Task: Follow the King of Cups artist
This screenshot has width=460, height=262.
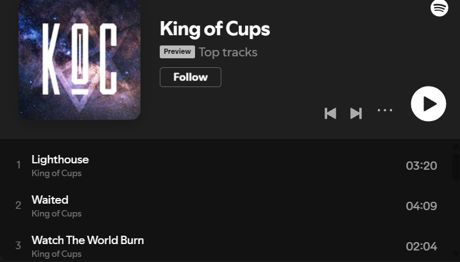Action: point(191,77)
